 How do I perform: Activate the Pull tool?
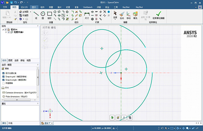click(x=122, y=15)
